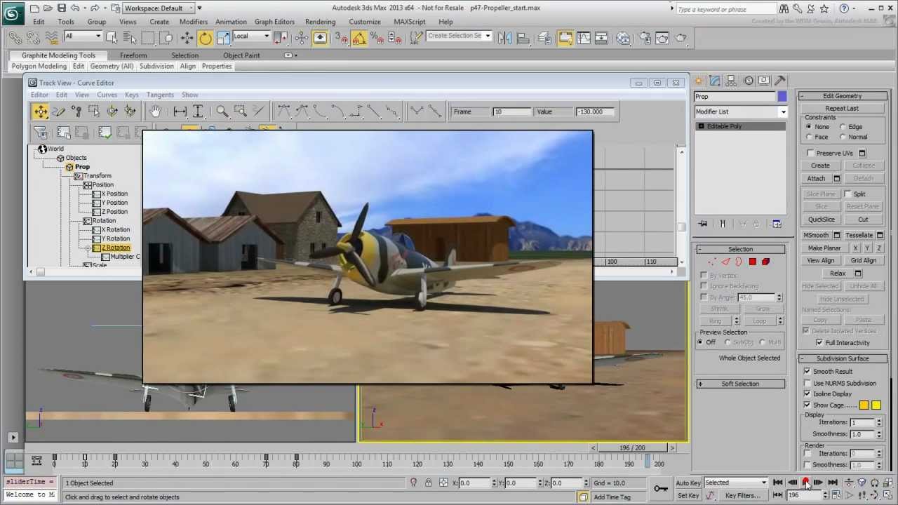
Task: Click the Auto Key button
Action: tap(688, 483)
